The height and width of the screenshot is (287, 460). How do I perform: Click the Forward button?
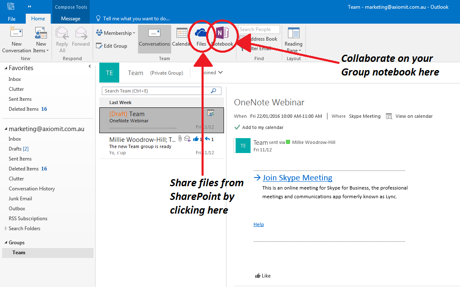point(81,37)
